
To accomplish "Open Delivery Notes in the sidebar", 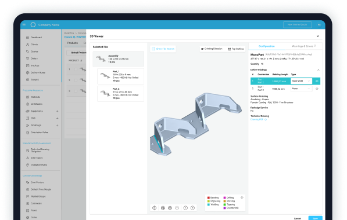I will pos(35,72).
